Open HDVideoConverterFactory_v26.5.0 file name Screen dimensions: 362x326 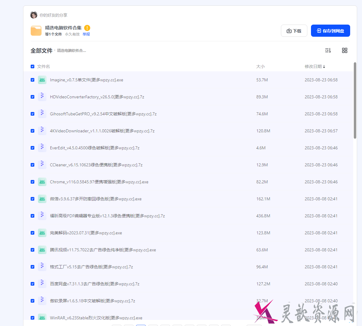click(x=97, y=97)
